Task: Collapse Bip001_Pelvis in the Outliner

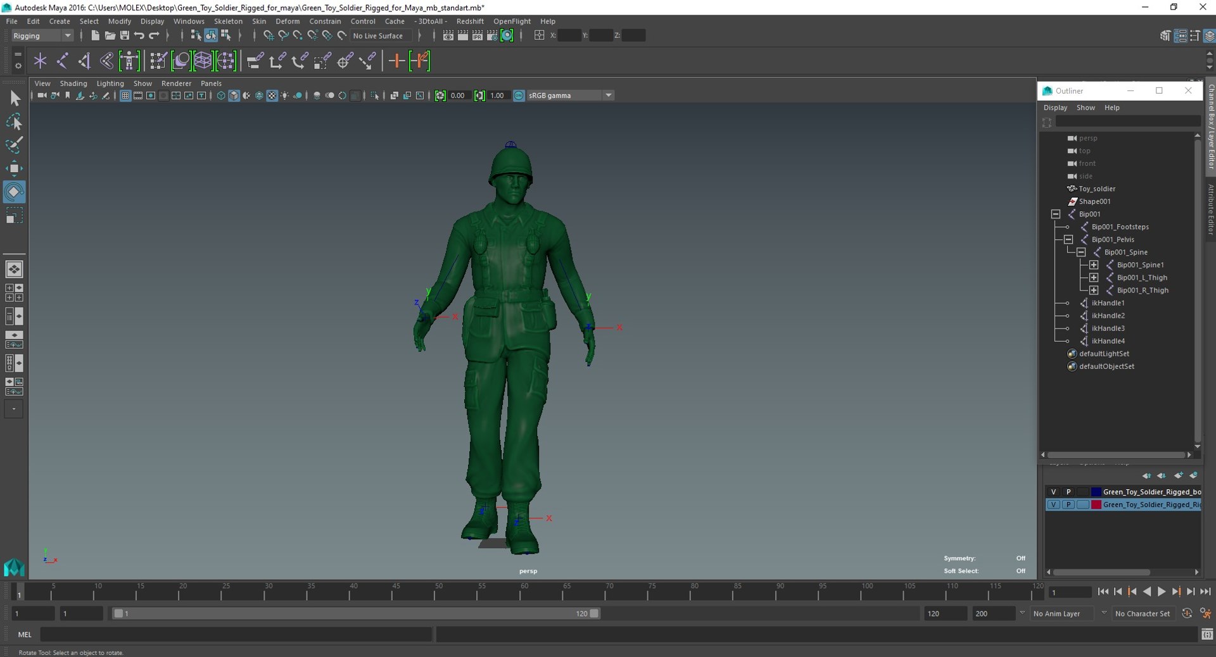Action: click(1068, 239)
